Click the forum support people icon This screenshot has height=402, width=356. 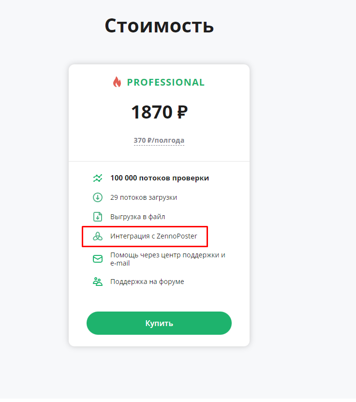98,282
